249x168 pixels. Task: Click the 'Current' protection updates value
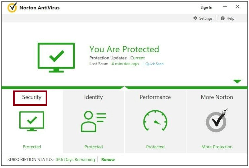coord(137,58)
